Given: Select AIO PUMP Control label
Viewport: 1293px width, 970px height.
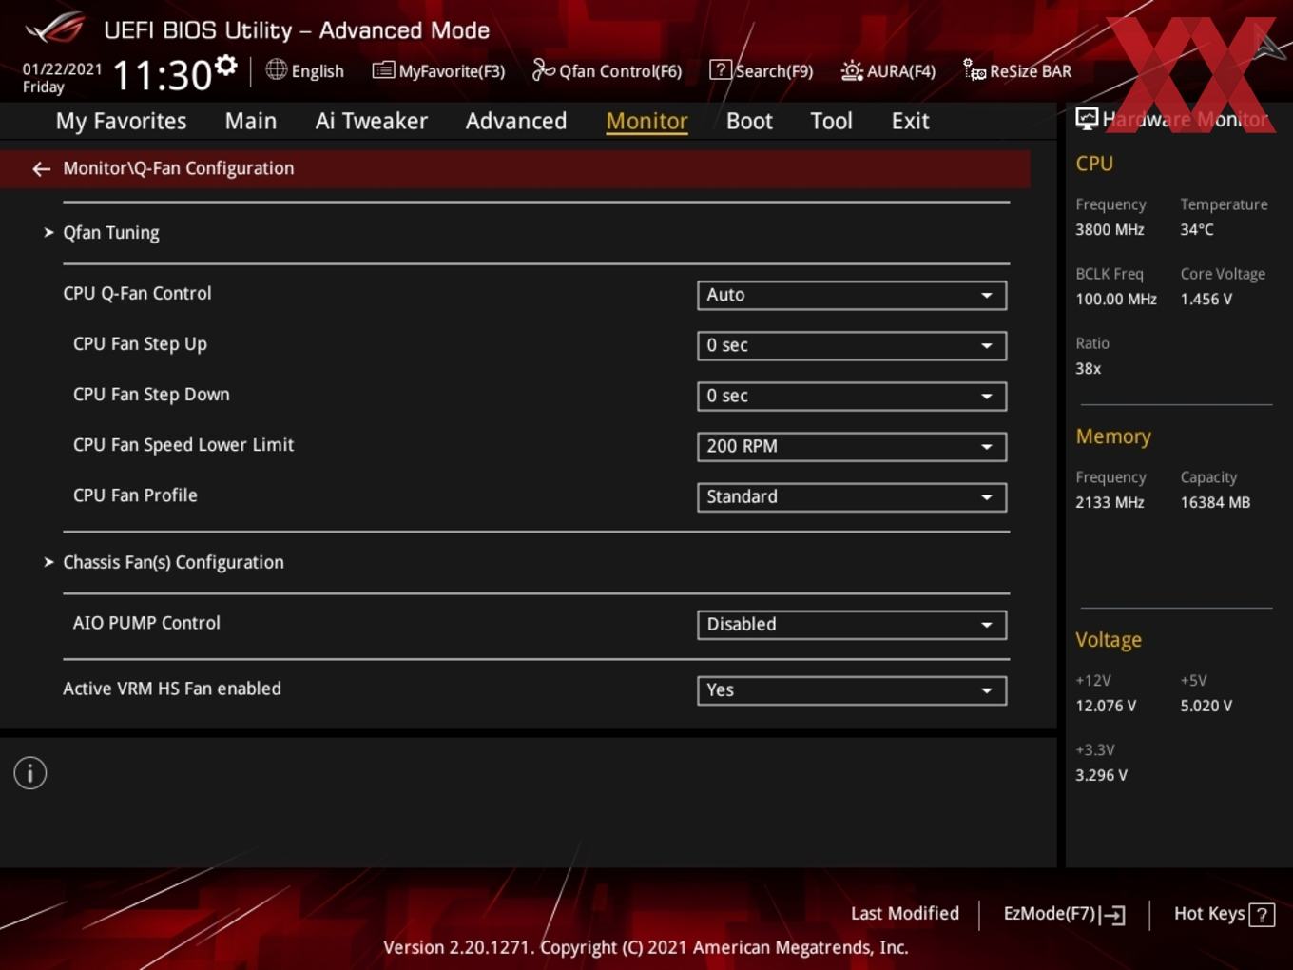Looking at the screenshot, I should coord(146,623).
